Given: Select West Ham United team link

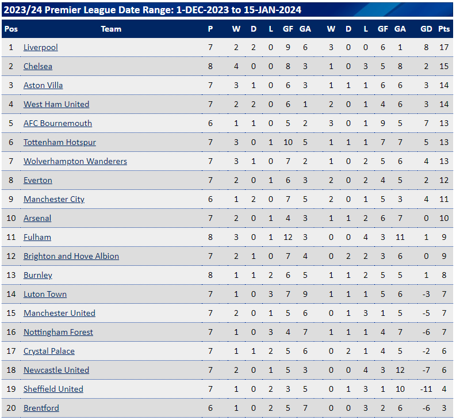Looking at the screenshot, I should tap(56, 104).
